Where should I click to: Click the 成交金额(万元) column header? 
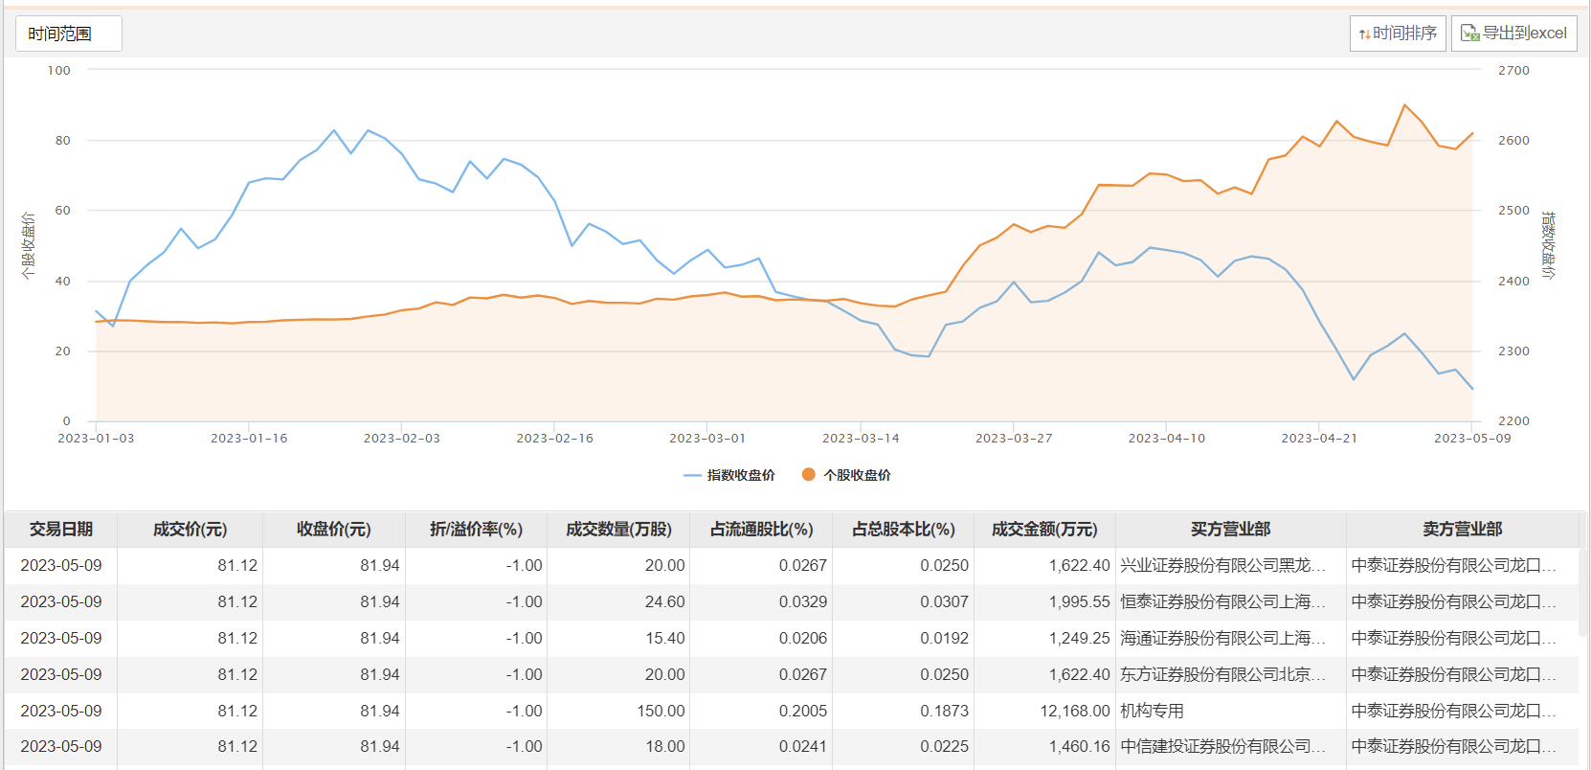click(x=1044, y=530)
